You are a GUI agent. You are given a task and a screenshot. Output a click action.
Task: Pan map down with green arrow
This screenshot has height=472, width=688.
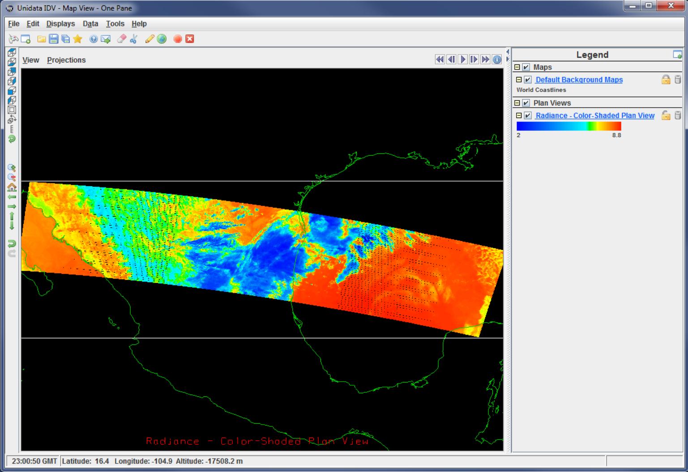tap(12, 225)
